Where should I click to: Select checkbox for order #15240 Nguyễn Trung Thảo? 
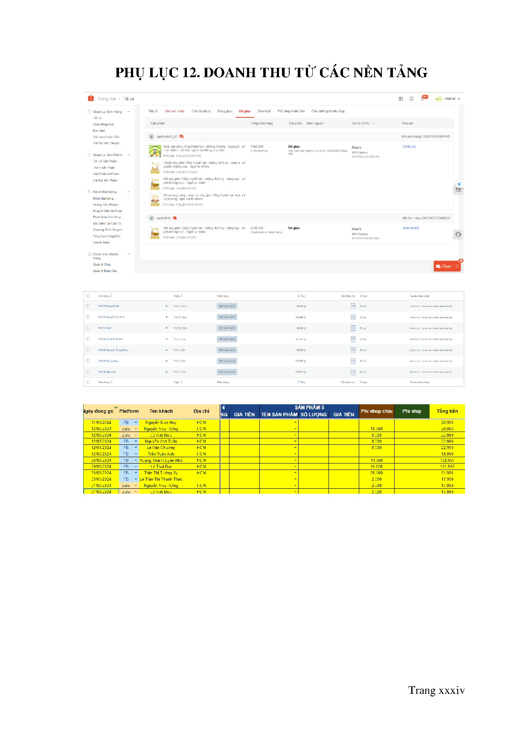click(x=88, y=350)
